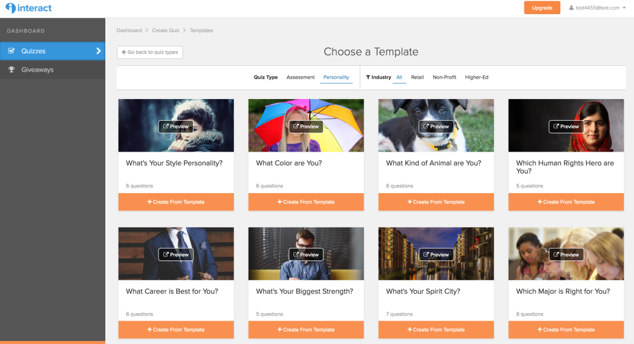Click the What's Your Spirit City? title

[x=423, y=291]
